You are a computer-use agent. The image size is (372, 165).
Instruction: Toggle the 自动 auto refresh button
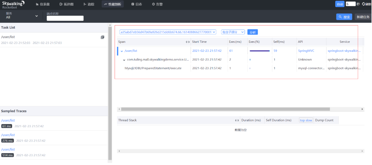(340, 4)
